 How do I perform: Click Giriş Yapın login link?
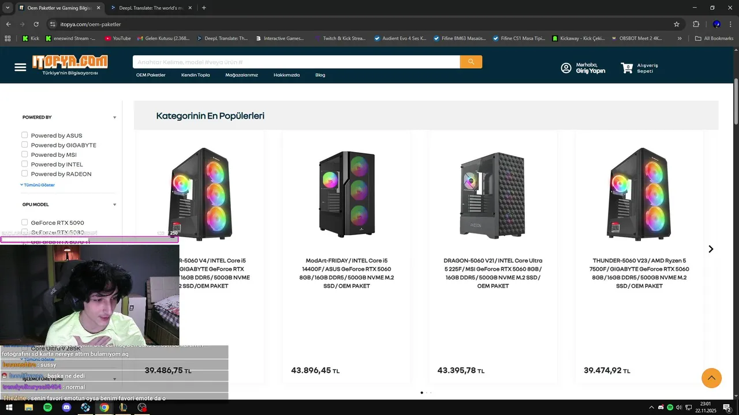[x=591, y=71]
